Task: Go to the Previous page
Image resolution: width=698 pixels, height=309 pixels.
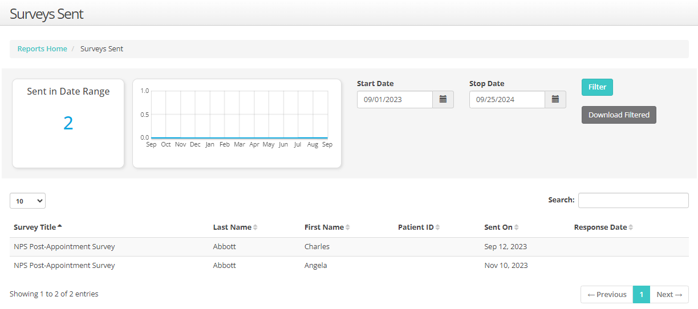Action: click(x=607, y=295)
